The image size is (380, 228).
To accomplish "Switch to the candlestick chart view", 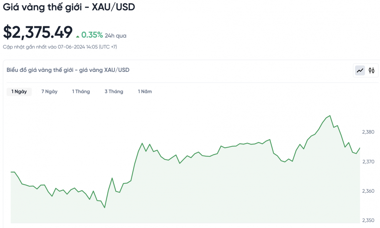I will [371, 71].
